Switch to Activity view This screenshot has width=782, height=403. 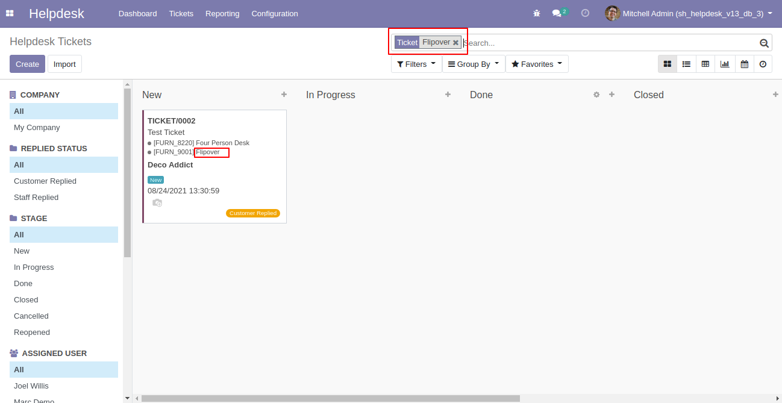[763, 64]
